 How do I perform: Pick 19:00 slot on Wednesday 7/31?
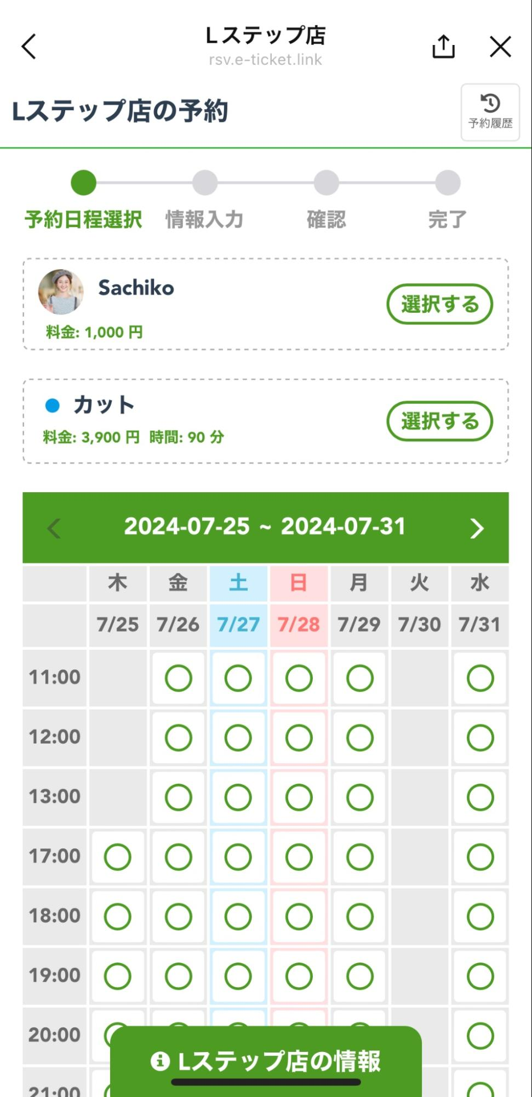point(480,976)
